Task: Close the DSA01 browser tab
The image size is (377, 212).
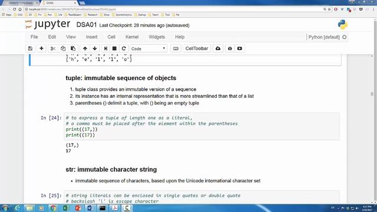Action: click(x=75, y=3)
